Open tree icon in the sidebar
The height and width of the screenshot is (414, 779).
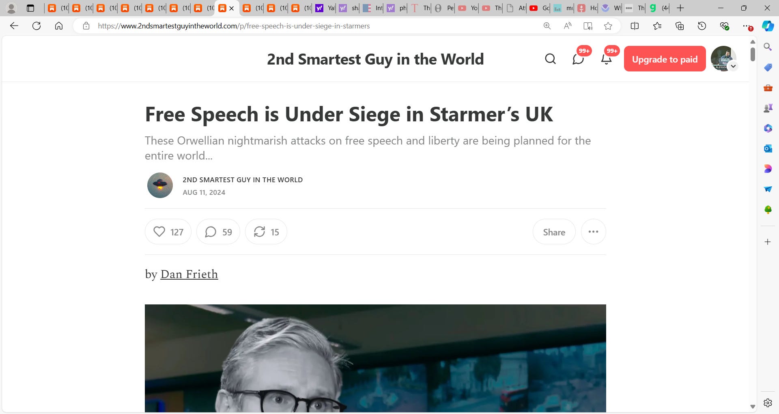click(768, 209)
